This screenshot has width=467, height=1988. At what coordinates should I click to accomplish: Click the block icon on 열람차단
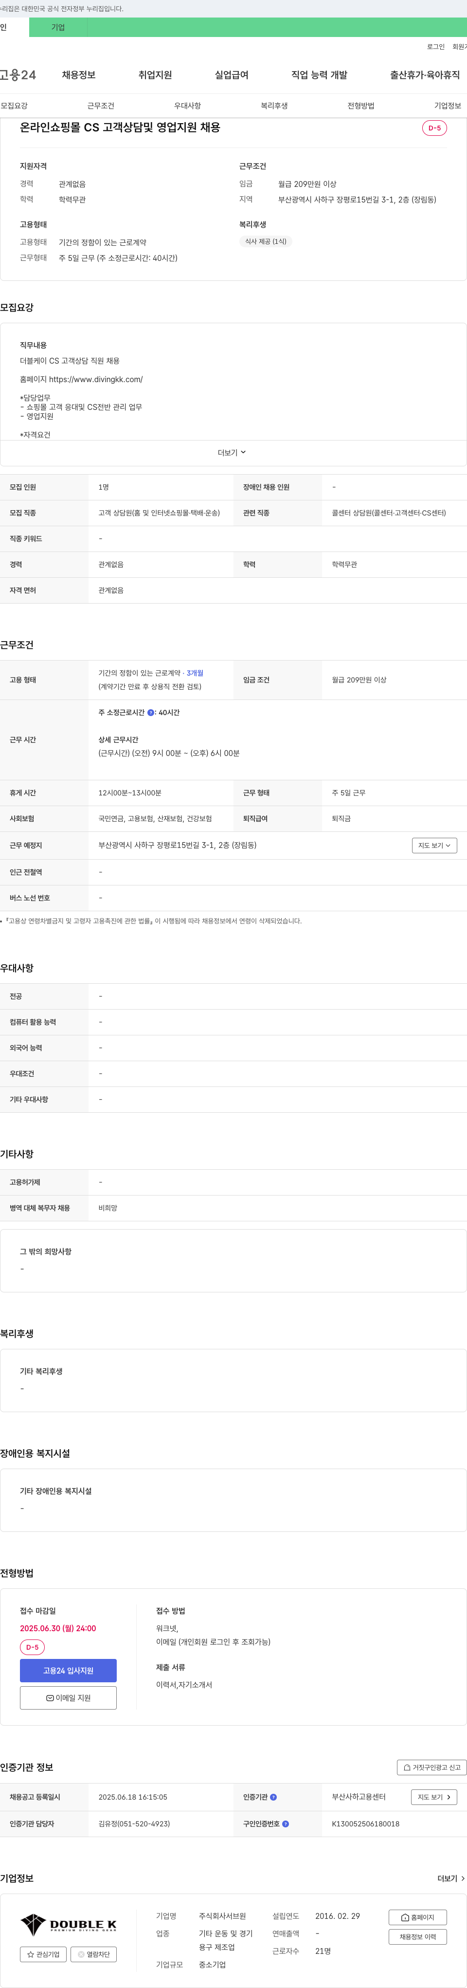pyautogui.click(x=81, y=1955)
